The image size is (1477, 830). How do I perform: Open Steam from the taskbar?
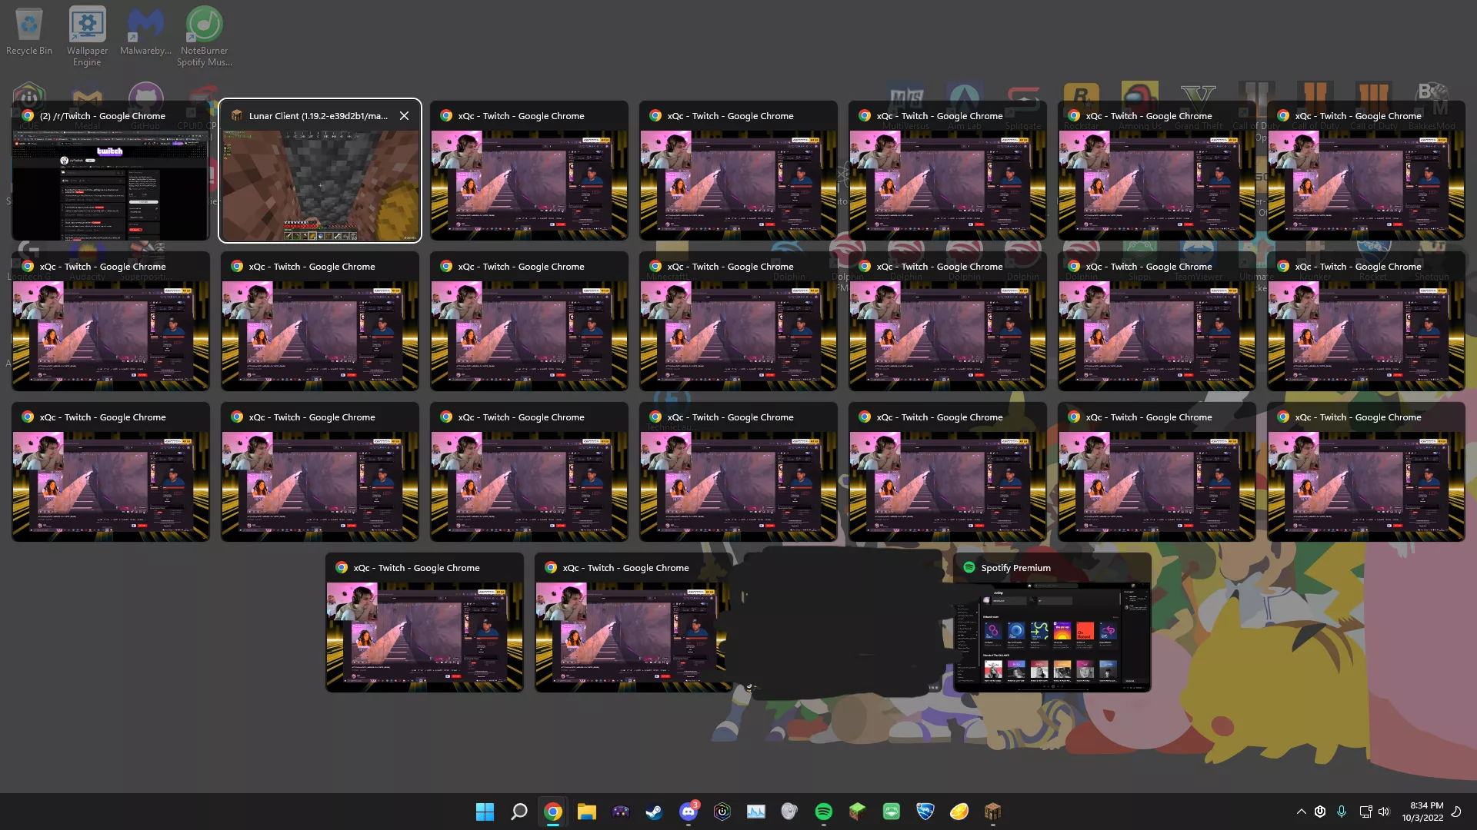click(x=654, y=811)
